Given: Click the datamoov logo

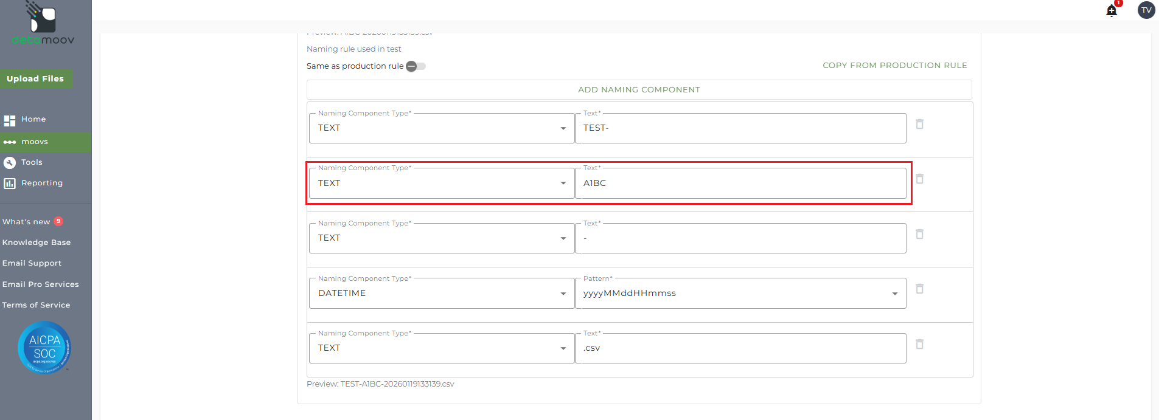Looking at the screenshot, I should (x=43, y=24).
